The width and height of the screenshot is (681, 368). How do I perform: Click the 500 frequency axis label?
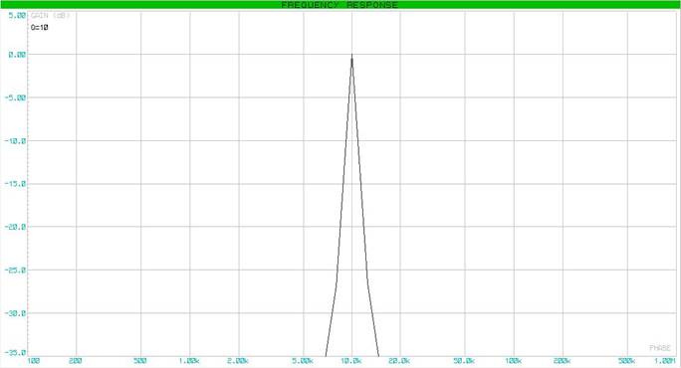tap(139, 361)
